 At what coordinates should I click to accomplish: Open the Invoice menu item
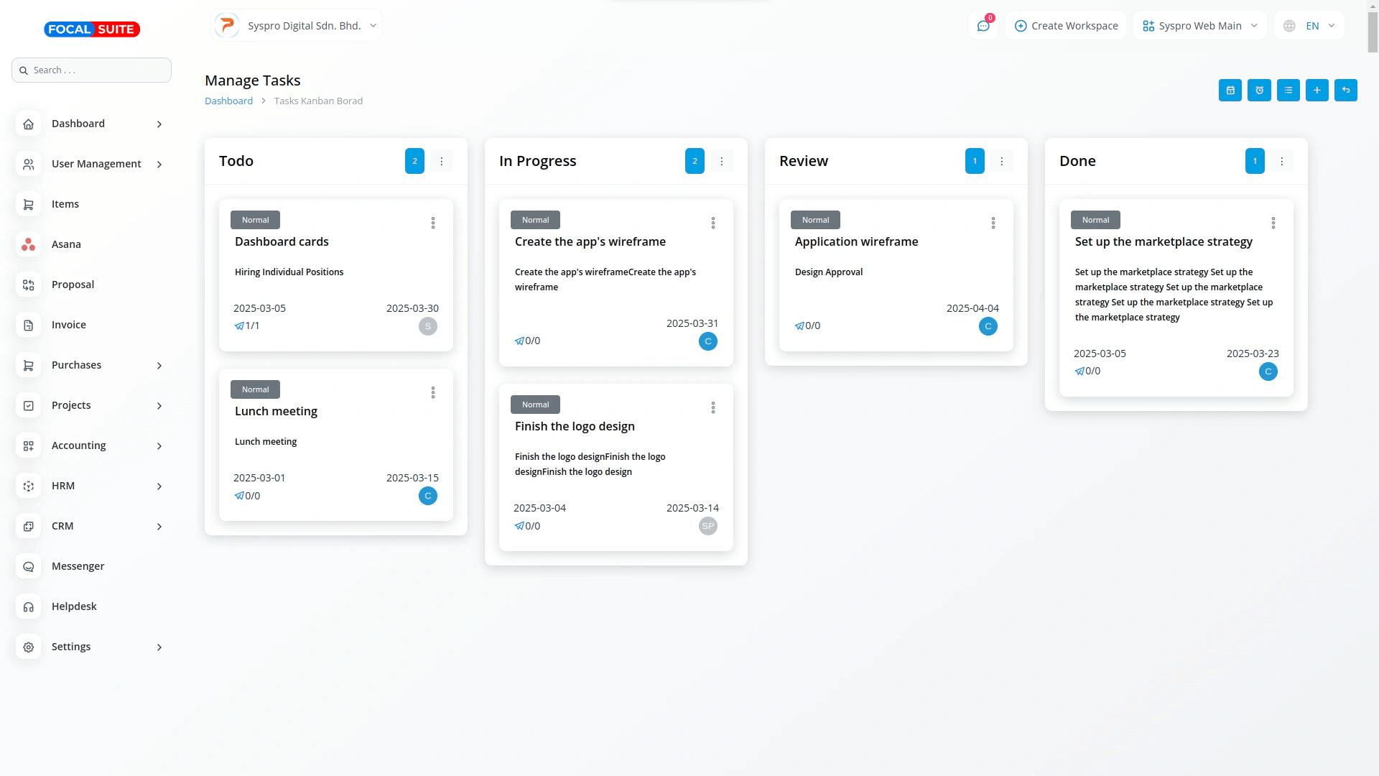(x=69, y=325)
